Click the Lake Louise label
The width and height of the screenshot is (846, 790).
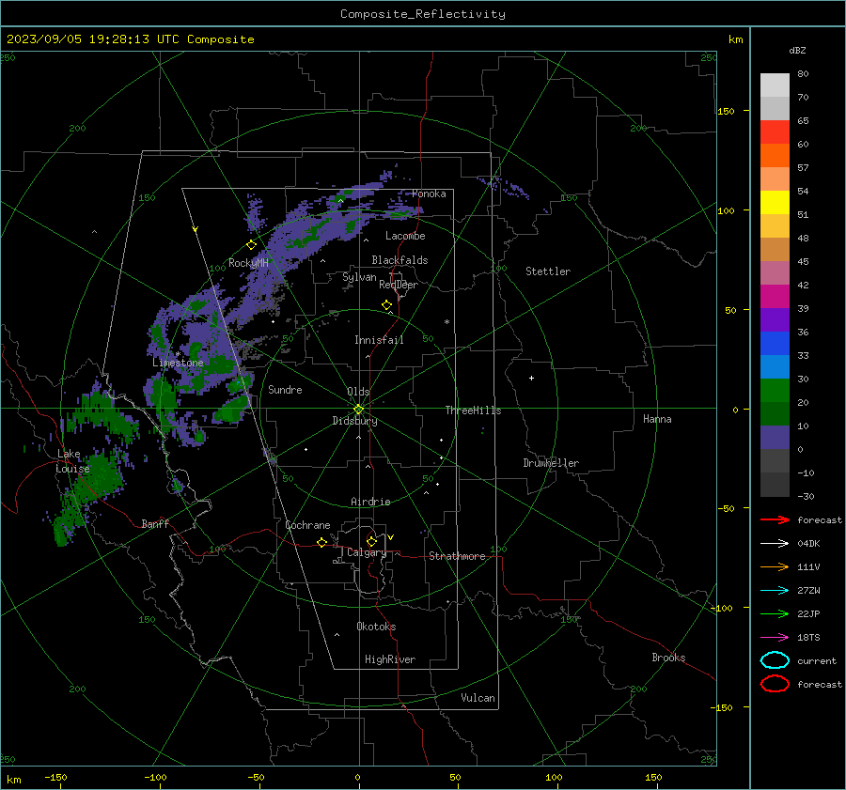pos(72,461)
